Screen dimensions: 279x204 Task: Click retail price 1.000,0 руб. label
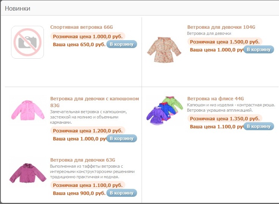click(x=87, y=36)
